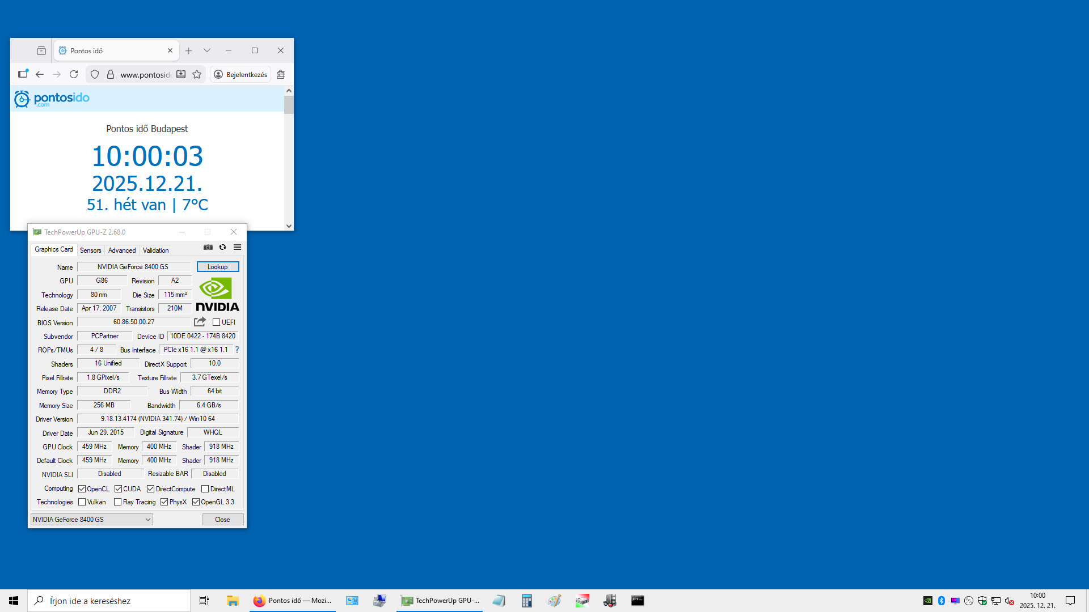Click the Firefox bookmark star icon
1089x612 pixels.
(197, 74)
